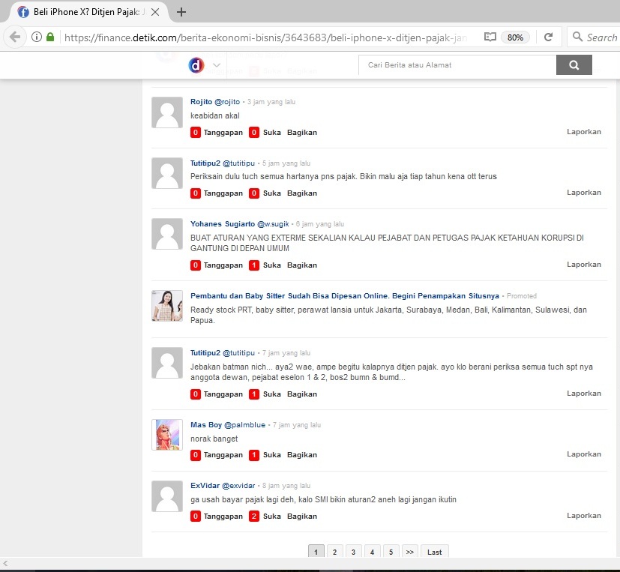Report Rojito's comment via Laporkan
The width and height of the screenshot is (620, 572).
583,132
